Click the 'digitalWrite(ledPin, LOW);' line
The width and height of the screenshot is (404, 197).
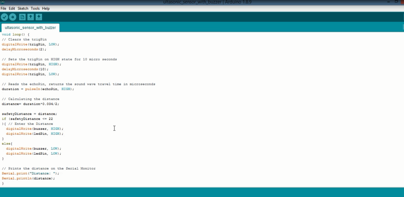click(x=34, y=153)
